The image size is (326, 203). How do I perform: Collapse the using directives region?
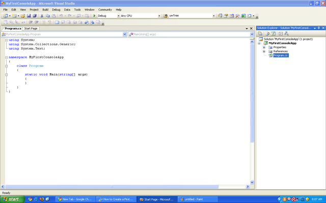coord(7,40)
